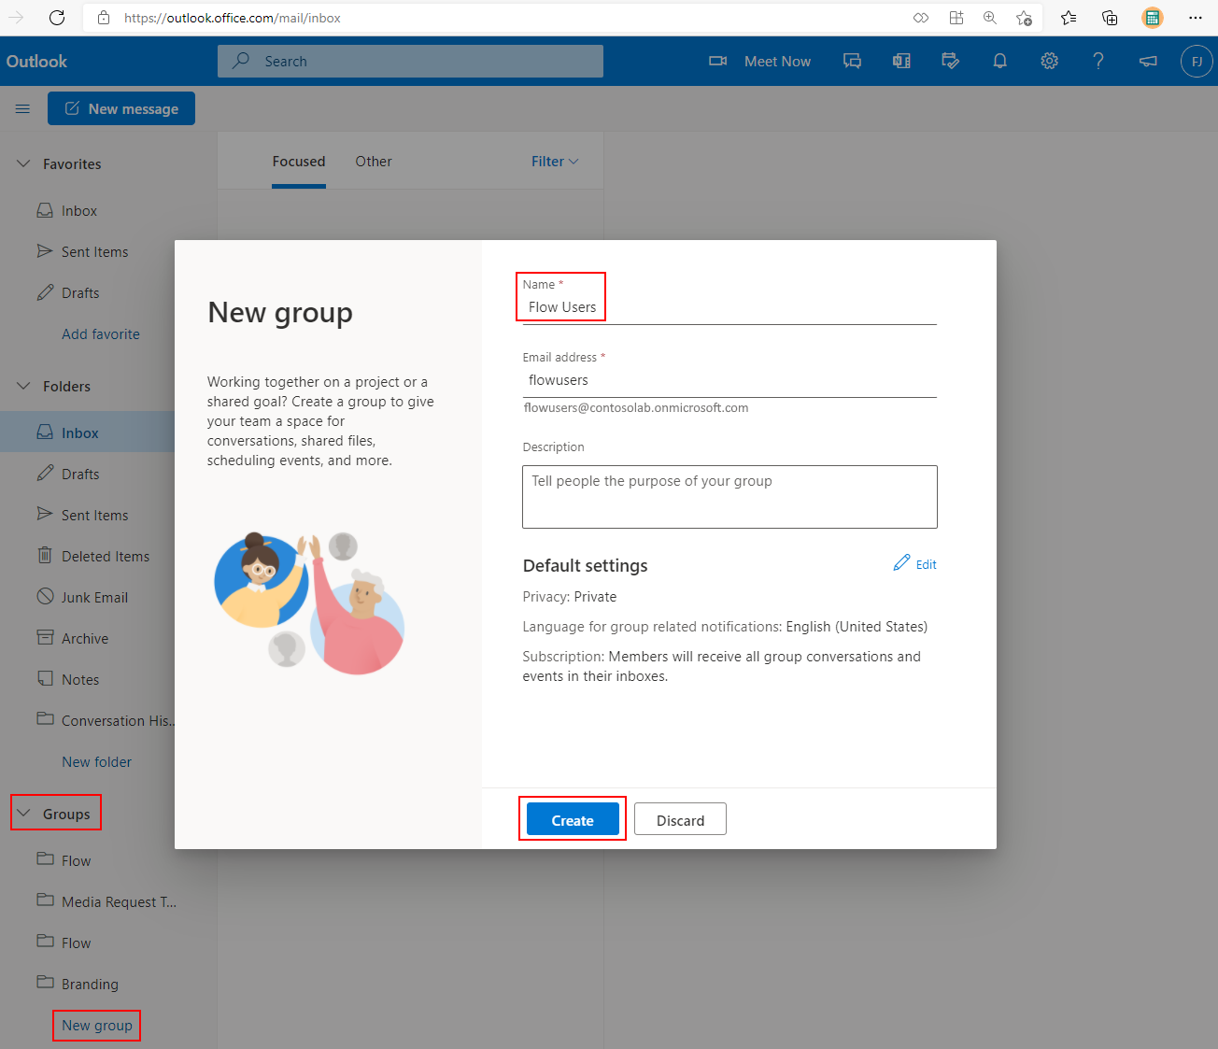Click the Email address field flowusers
This screenshot has height=1049, width=1218.
pos(729,380)
